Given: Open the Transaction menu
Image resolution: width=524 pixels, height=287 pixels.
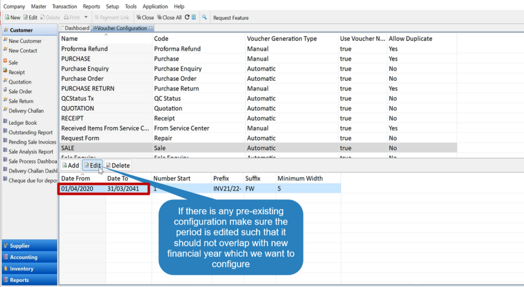Looking at the screenshot, I should [65, 6].
